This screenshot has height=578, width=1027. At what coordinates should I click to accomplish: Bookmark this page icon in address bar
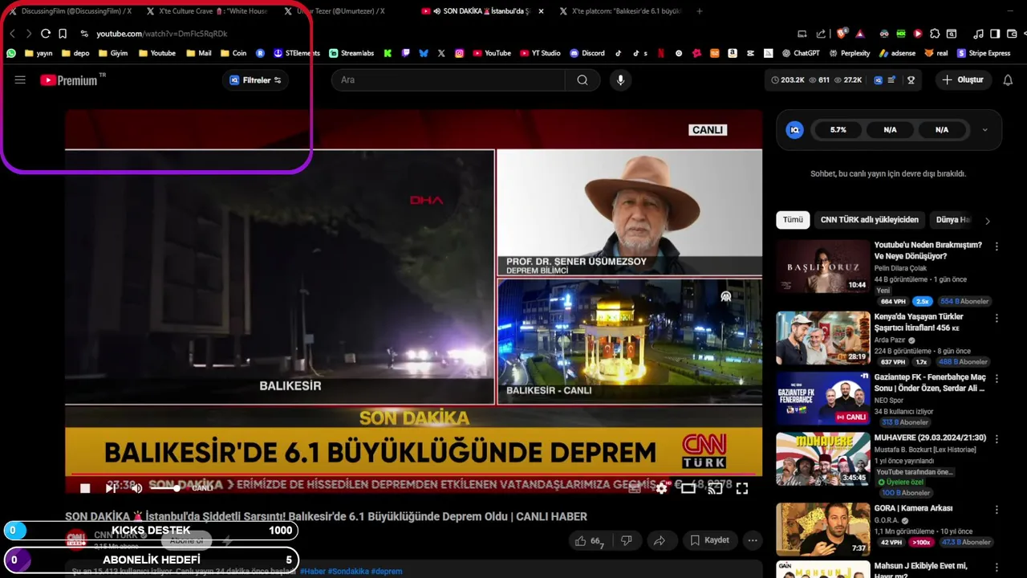coord(63,34)
